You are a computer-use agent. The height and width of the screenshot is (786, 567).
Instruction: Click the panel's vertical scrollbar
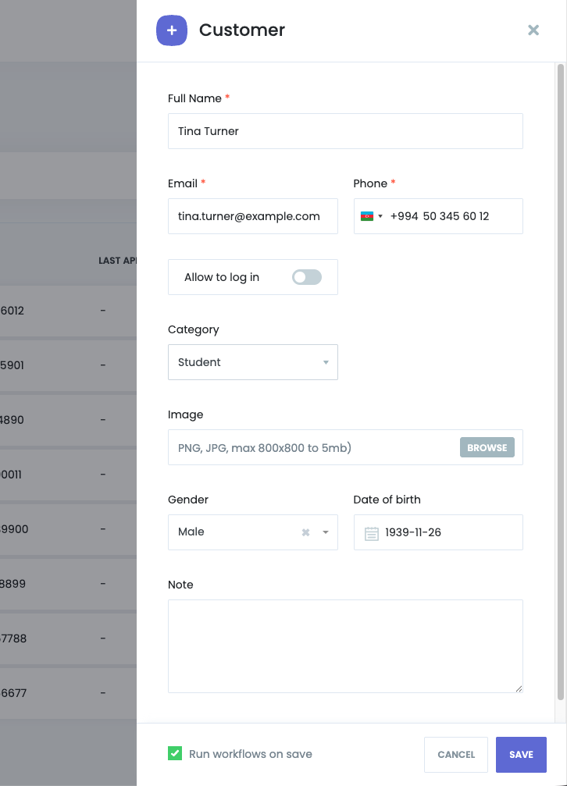click(560, 382)
